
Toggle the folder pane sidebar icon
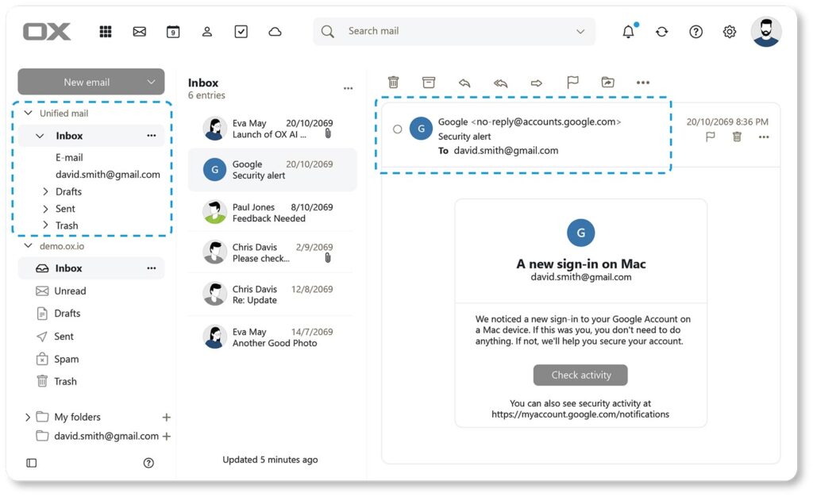[x=32, y=463]
